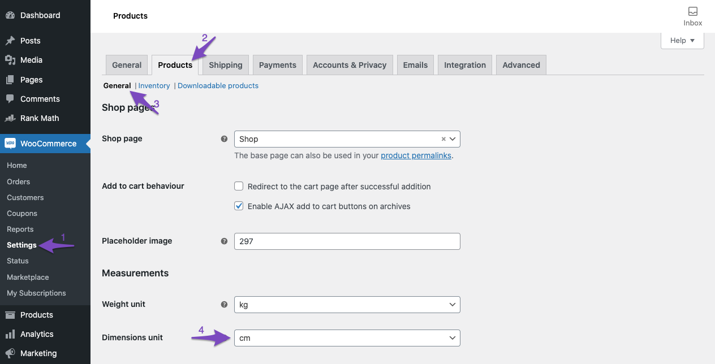Click the Posts pushpin icon
The image size is (715, 364).
10,41
